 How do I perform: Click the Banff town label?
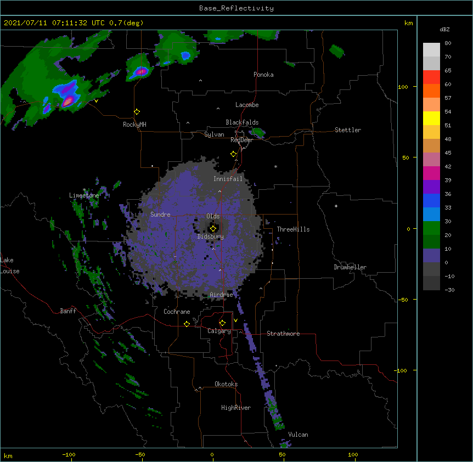click(68, 311)
